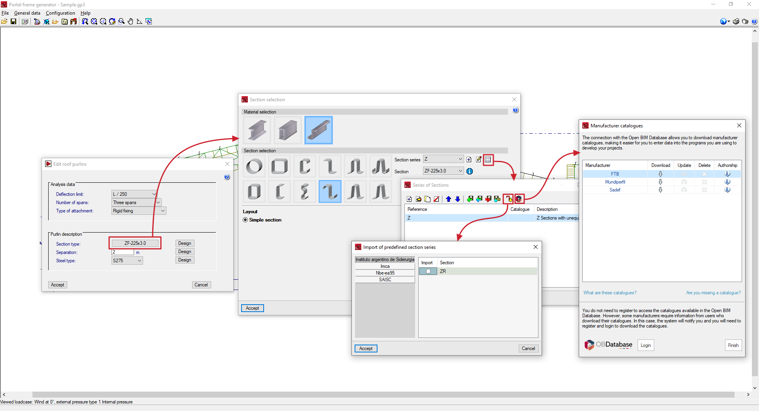This screenshot has height=411, width=759.
Task: Click the ZF-225x3.0 section type button
Action: click(135, 243)
